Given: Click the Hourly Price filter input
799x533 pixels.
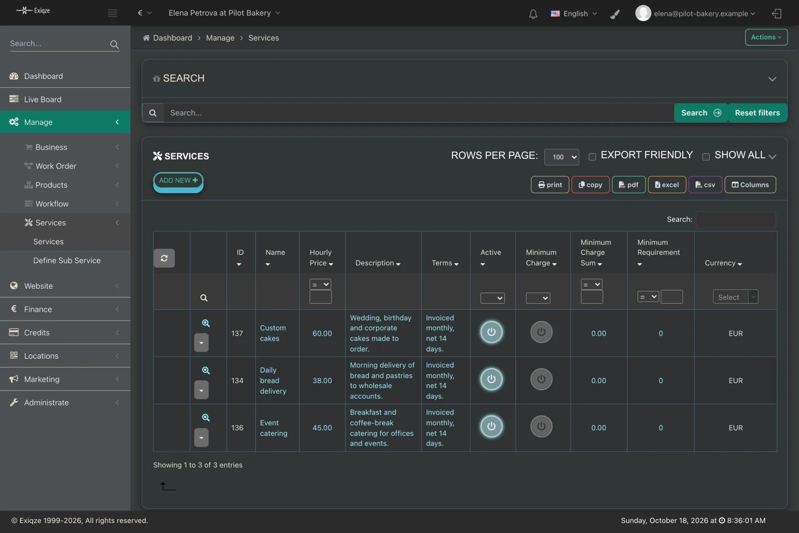Looking at the screenshot, I should tap(321, 297).
